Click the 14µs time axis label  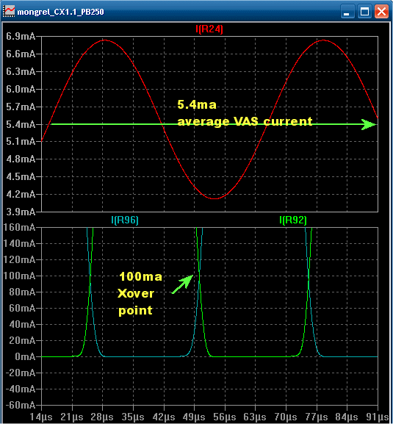[41, 417]
